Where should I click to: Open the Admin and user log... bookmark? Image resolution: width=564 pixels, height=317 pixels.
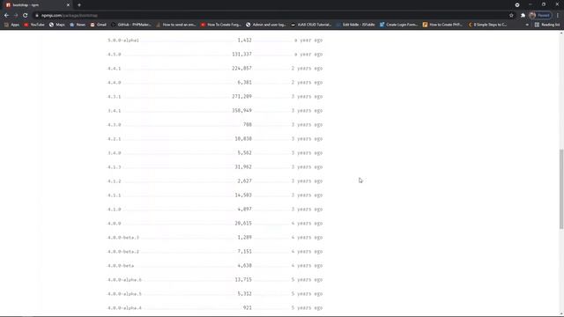(266, 25)
